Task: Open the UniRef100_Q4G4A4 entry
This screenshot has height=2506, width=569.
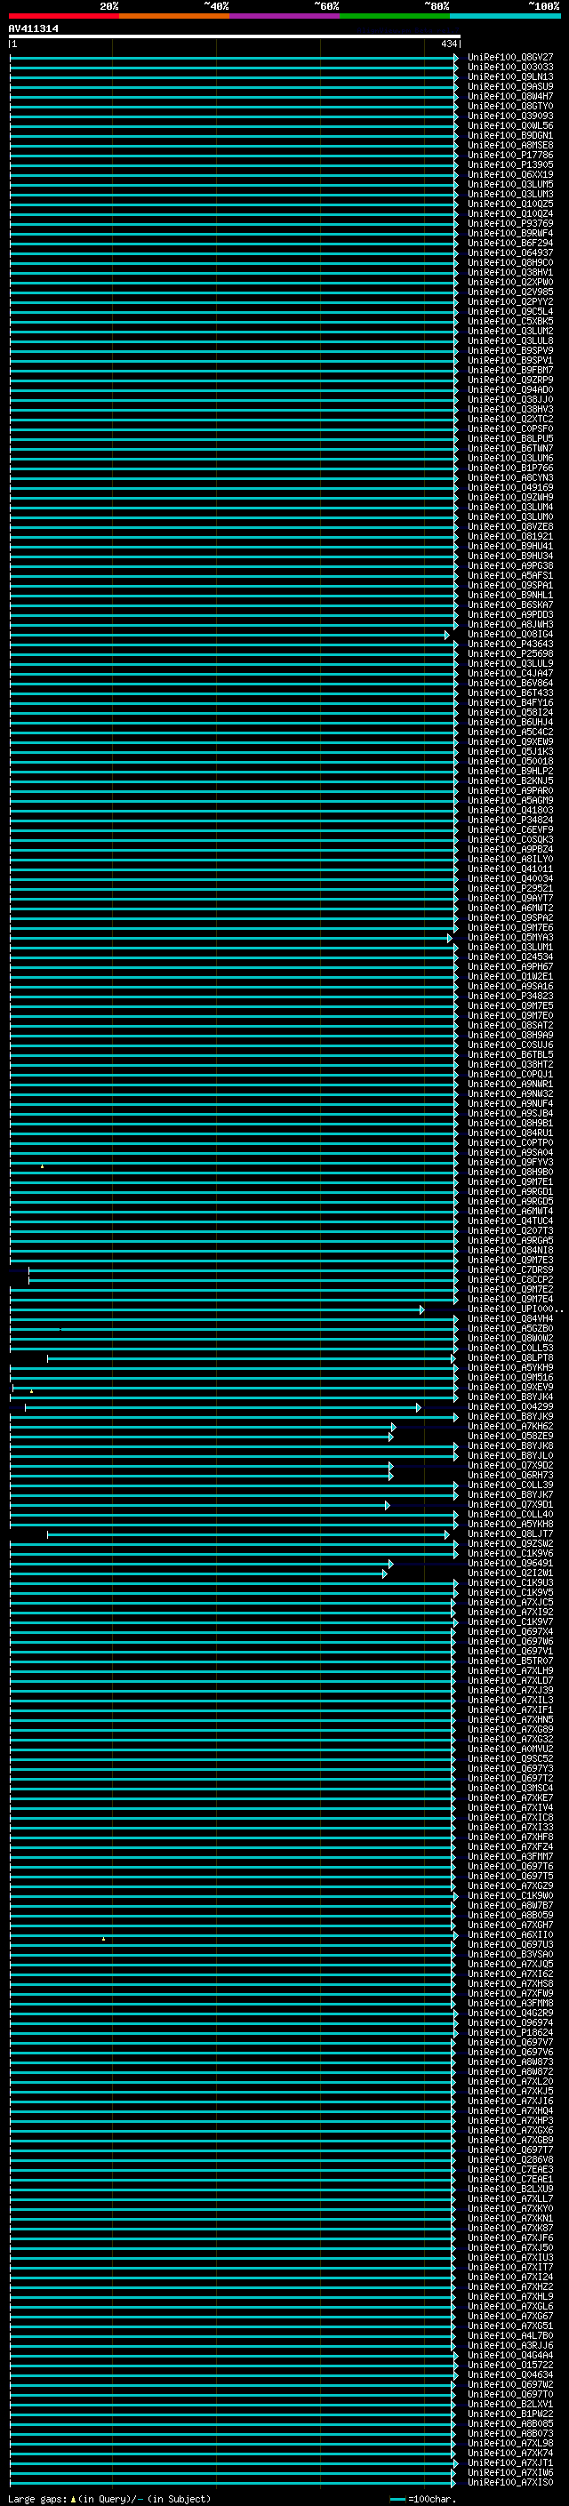Action: coord(510,2355)
